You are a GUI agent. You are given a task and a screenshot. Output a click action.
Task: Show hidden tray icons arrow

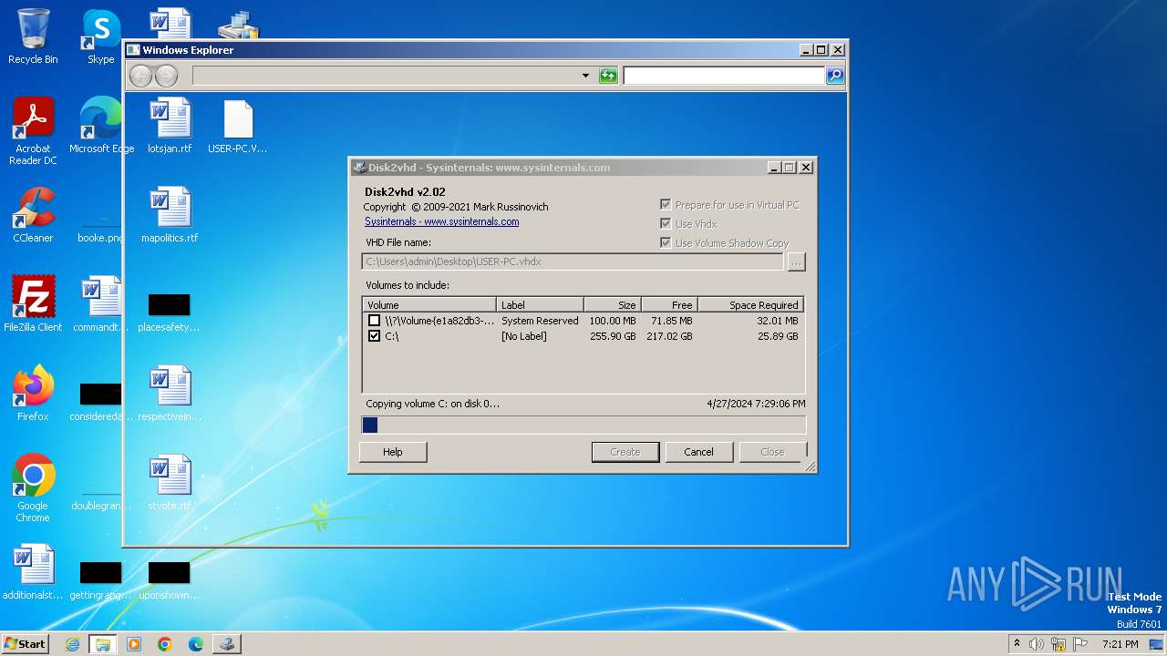tap(1017, 644)
